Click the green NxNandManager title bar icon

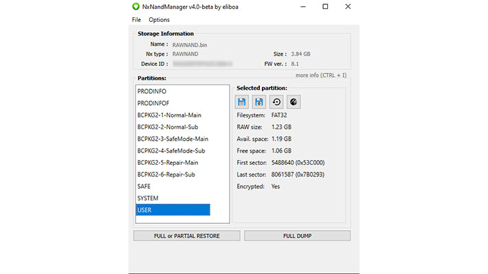135,7
